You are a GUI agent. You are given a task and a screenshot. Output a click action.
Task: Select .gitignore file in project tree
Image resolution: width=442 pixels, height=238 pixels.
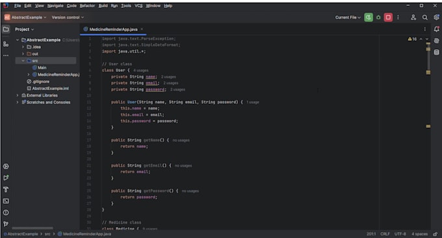coord(41,82)
